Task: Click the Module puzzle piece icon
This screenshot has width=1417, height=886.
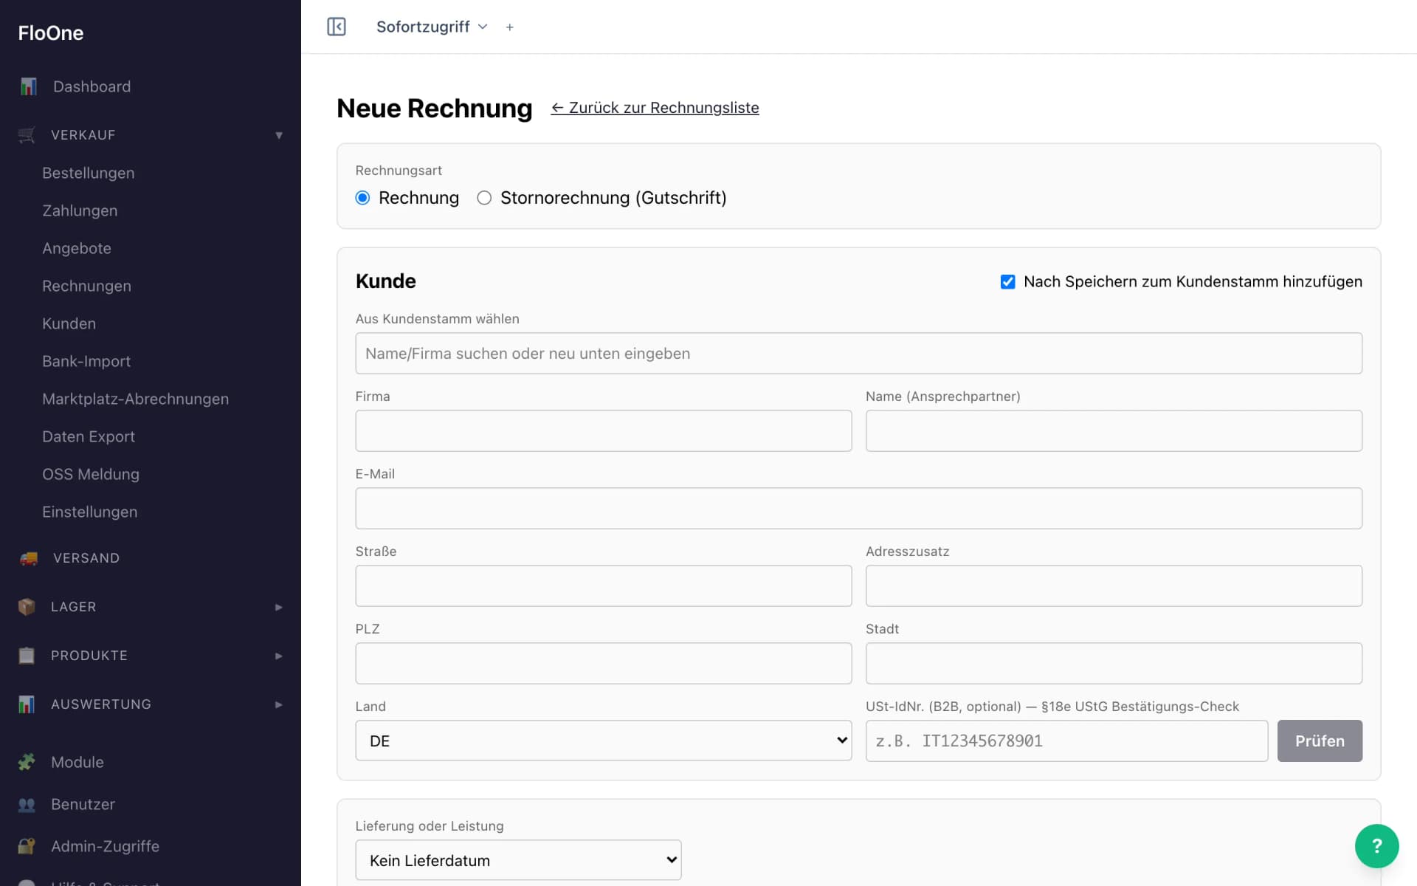Action: click(27, 762)
